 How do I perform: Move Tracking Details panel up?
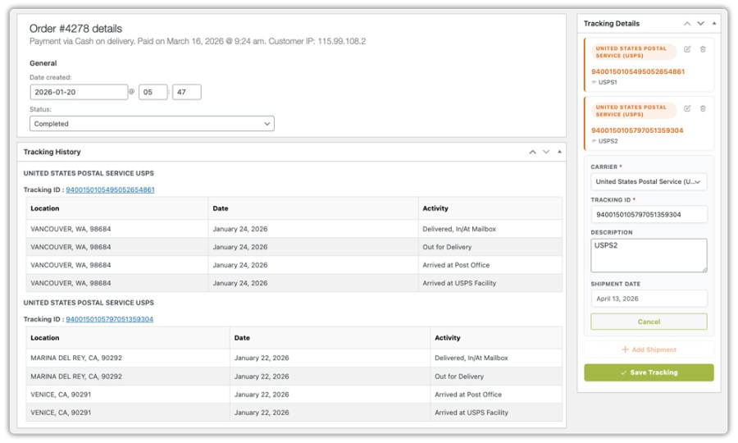coord(687,24)
